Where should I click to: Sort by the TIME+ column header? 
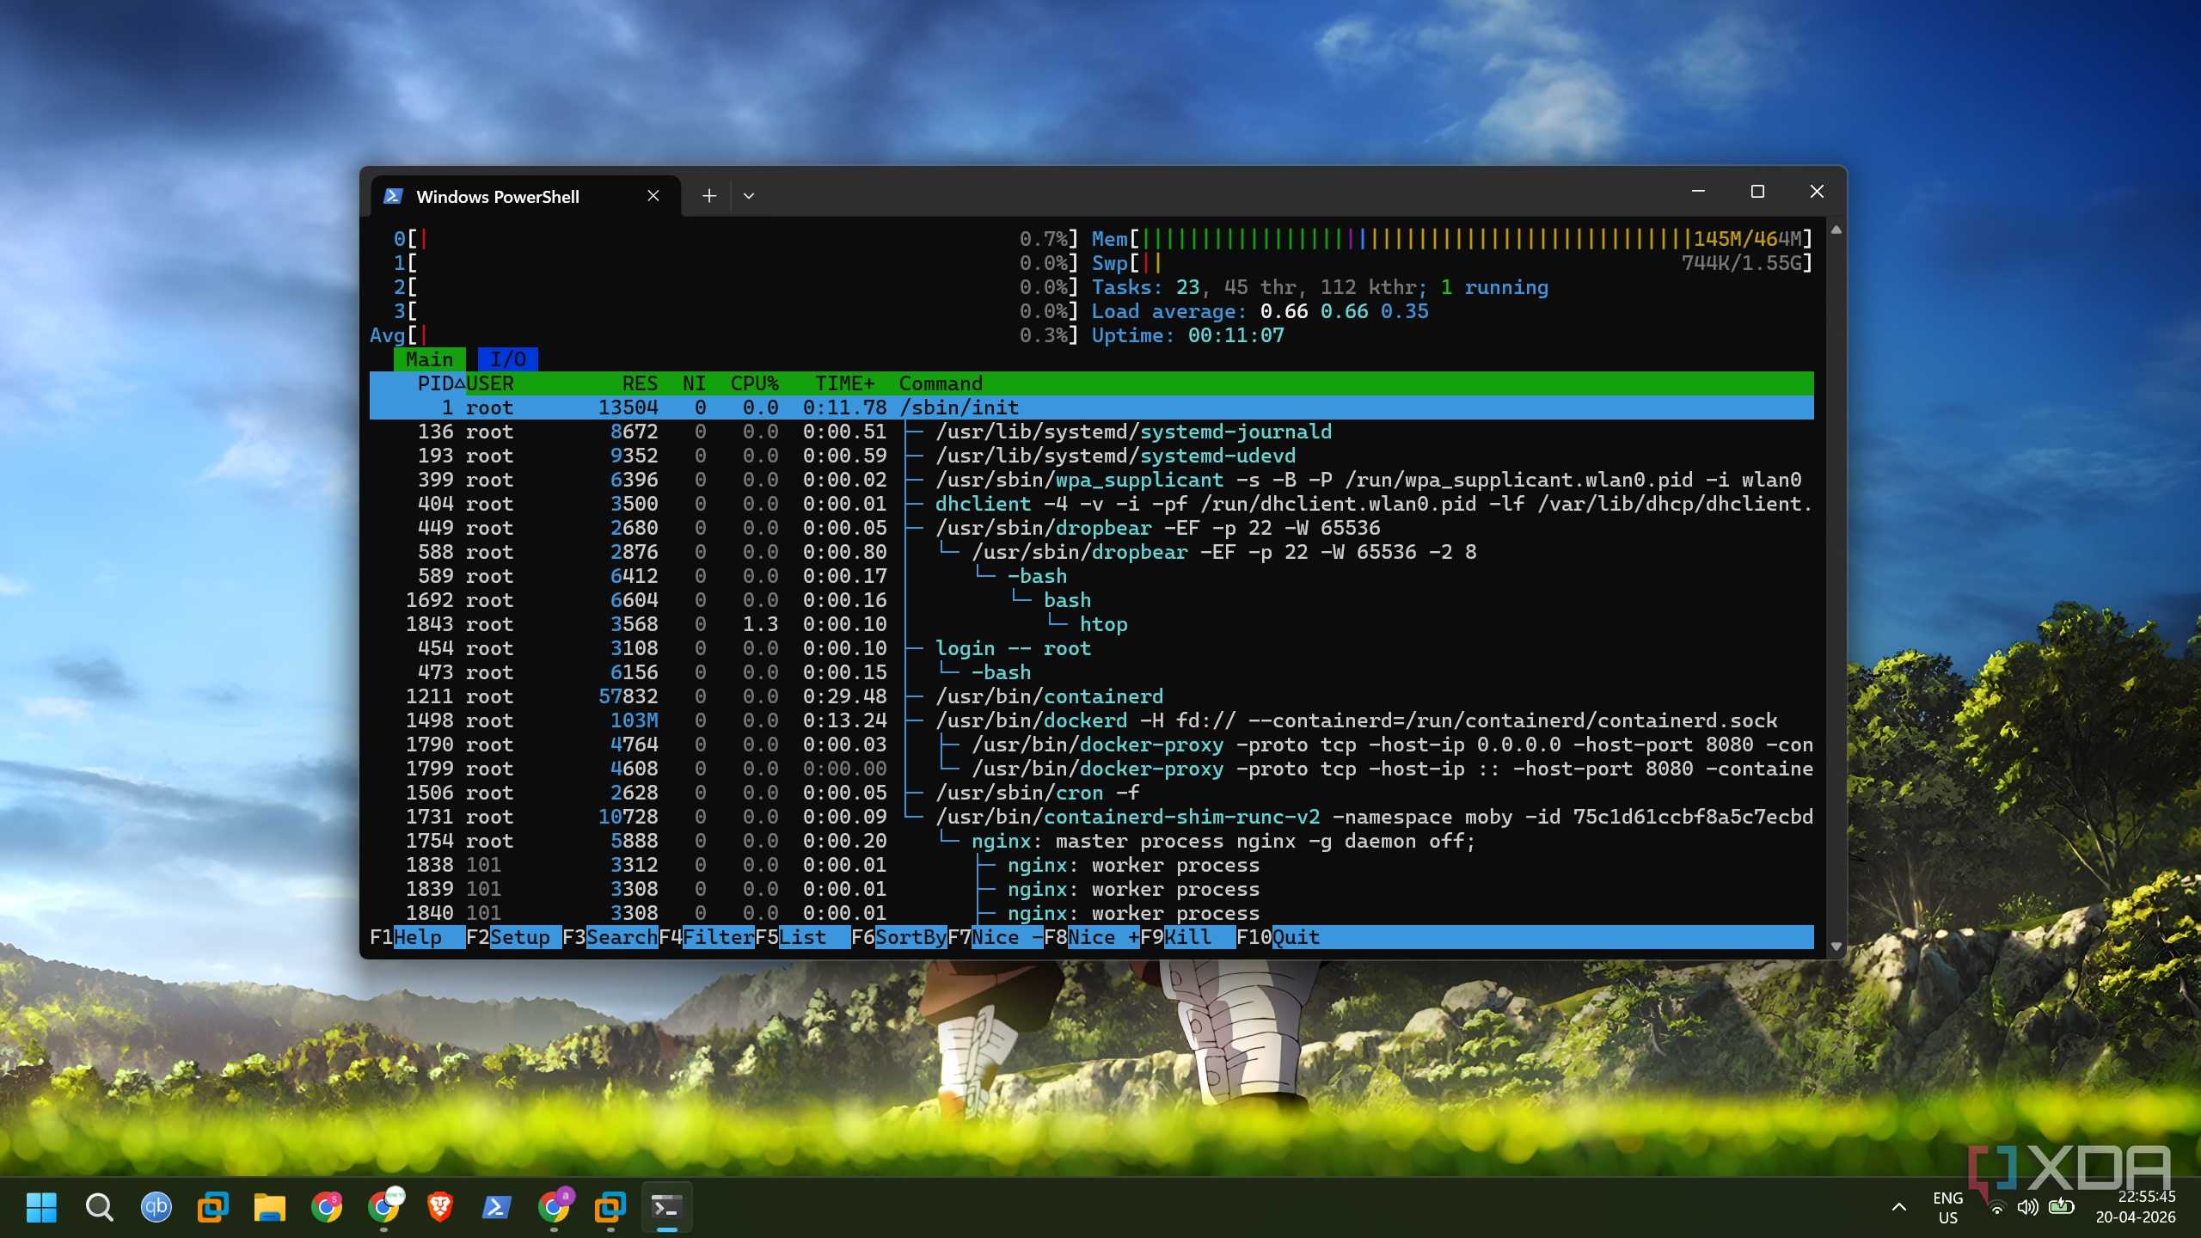[845, 383]
